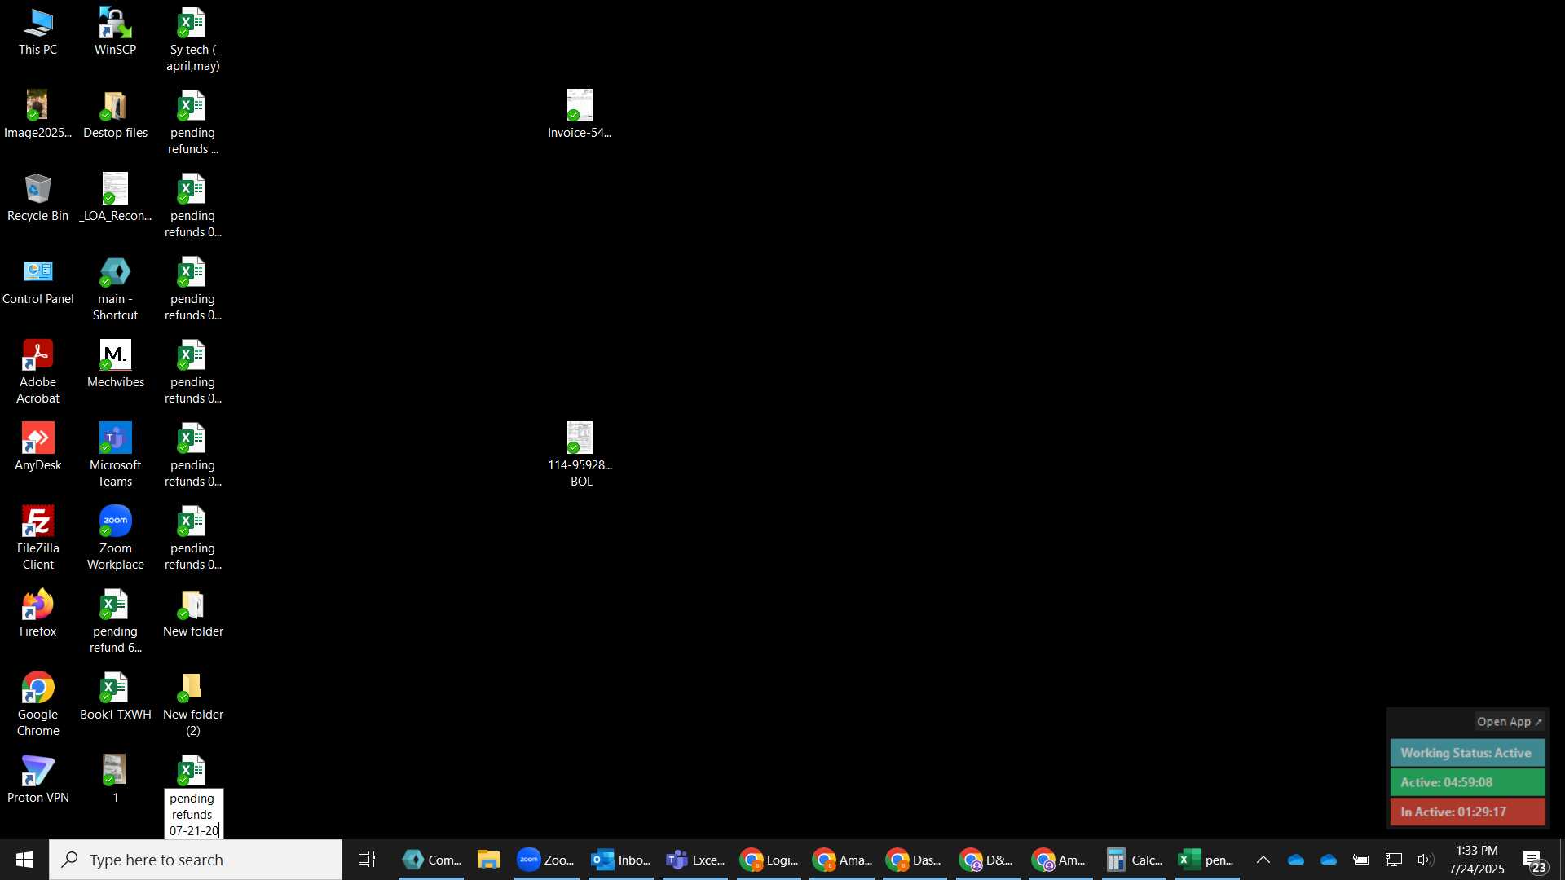The image size is (1565, 880).
Task: Select Microsoft Teams desktop icon
Action: 115,455
